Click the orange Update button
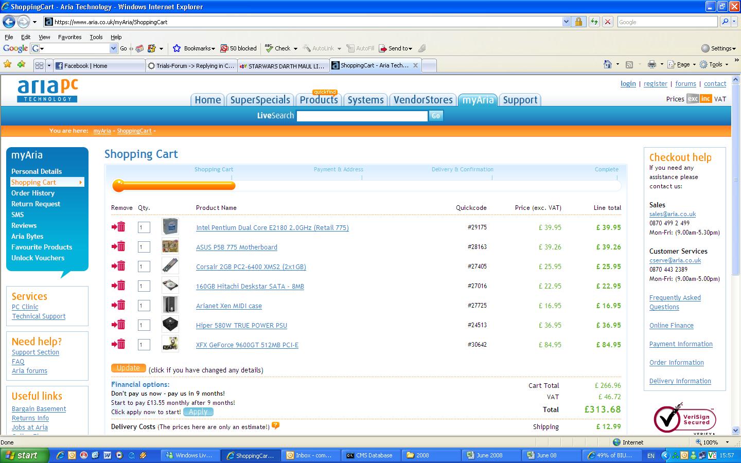The width and height of the screenshot is (741, 463). (x=128, y=368)
